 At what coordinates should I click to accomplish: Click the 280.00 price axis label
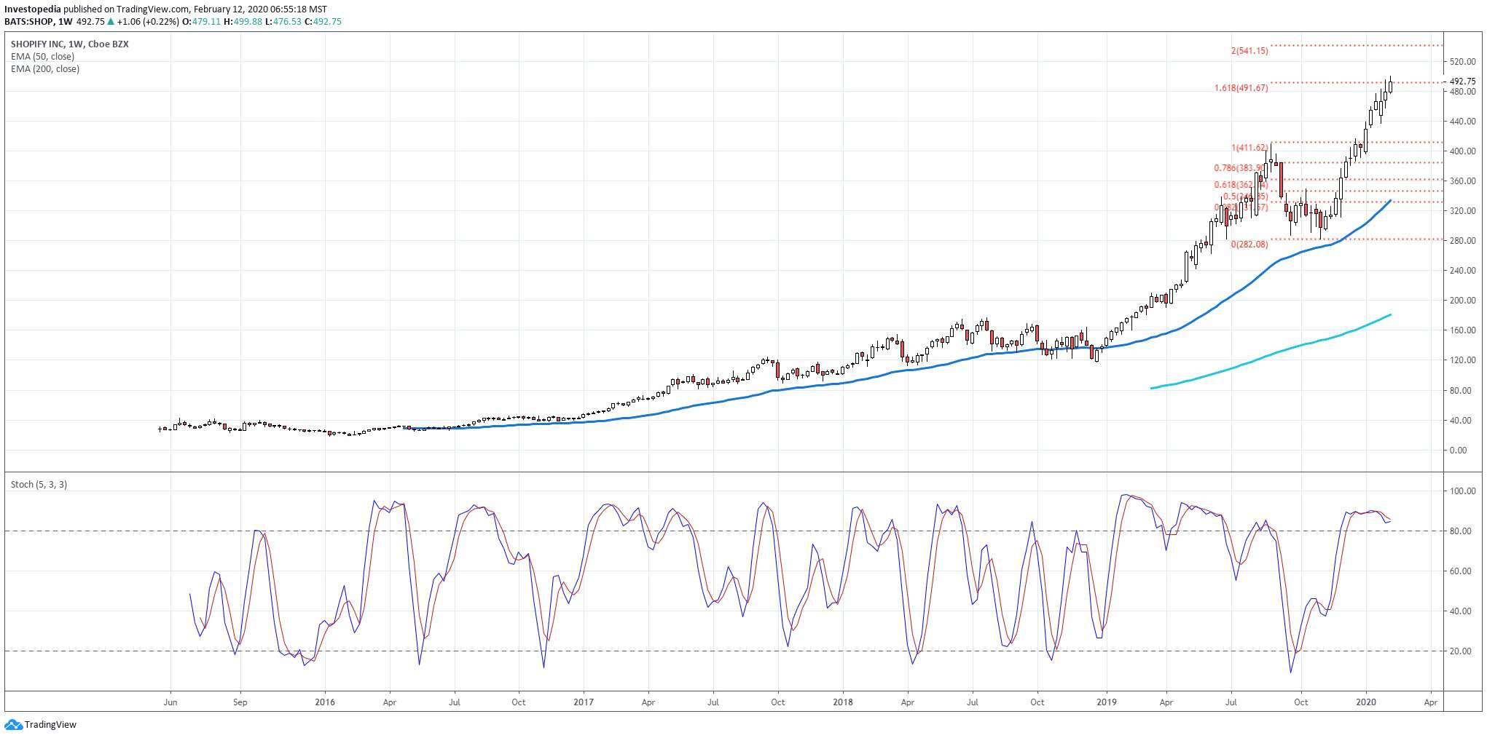[x=1463, y=241]
